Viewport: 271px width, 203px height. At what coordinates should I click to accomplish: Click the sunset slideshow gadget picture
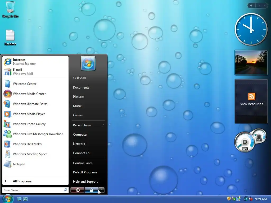[x=251, y=63]
